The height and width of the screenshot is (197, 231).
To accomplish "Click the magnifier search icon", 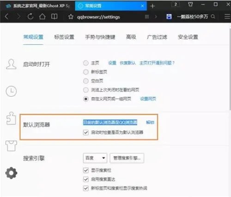I will click(x=213, y=16).
